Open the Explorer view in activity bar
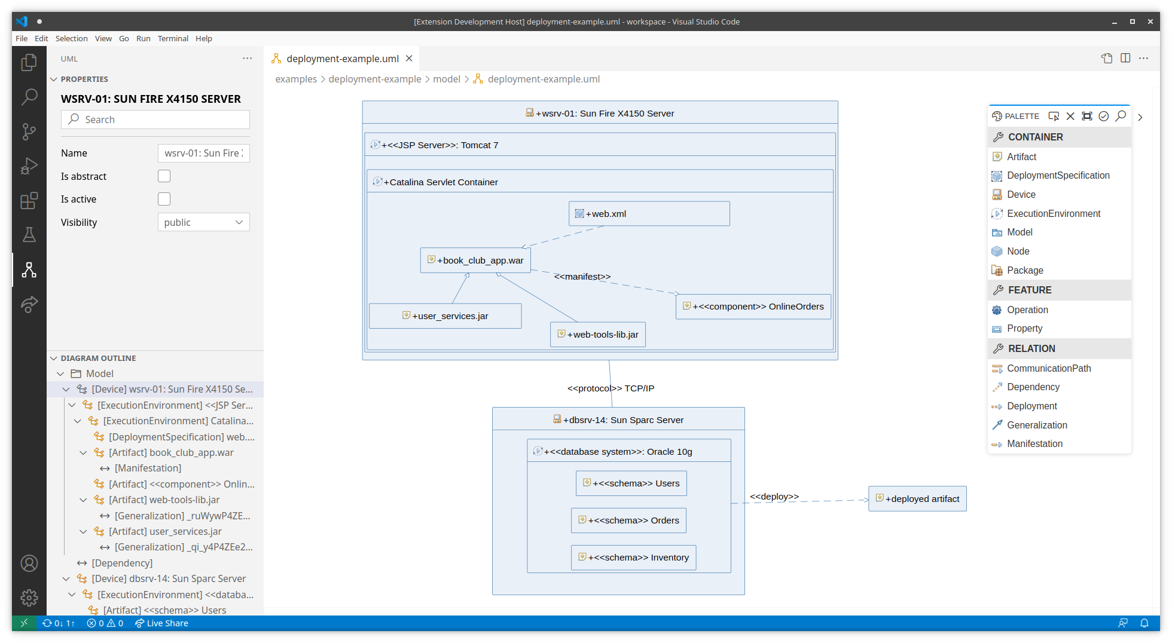The height and width of the screenshot is (643, 1172). (x=29, y=62)
